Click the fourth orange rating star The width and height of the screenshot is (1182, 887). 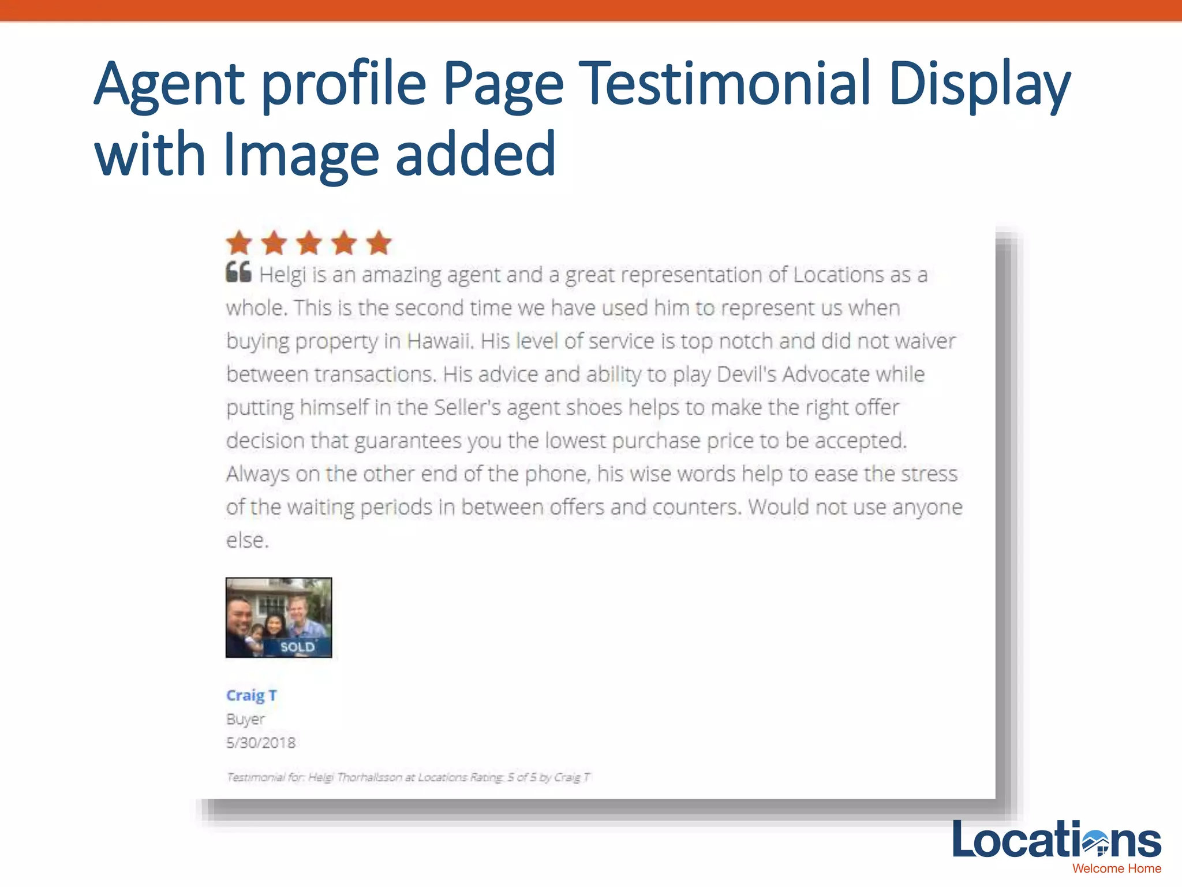tap(345, 243)
